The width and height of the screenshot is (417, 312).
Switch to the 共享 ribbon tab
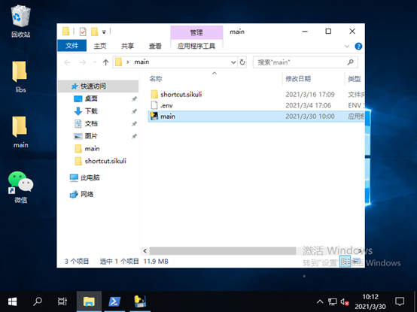coord(127,46)
